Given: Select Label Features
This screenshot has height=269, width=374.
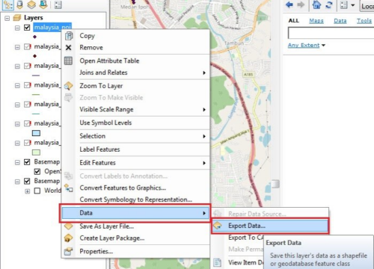Looking at the screenshot, I should click(x=99, y=149).
